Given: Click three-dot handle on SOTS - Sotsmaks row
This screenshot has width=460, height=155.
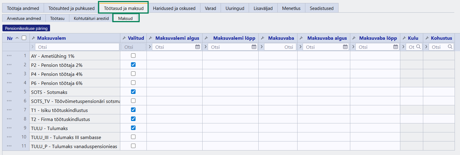Looking at the screenshot, I should [x=9, y=92].
